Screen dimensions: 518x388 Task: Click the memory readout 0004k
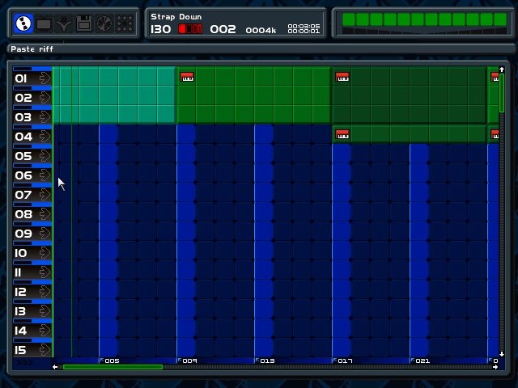coord(261,31)
